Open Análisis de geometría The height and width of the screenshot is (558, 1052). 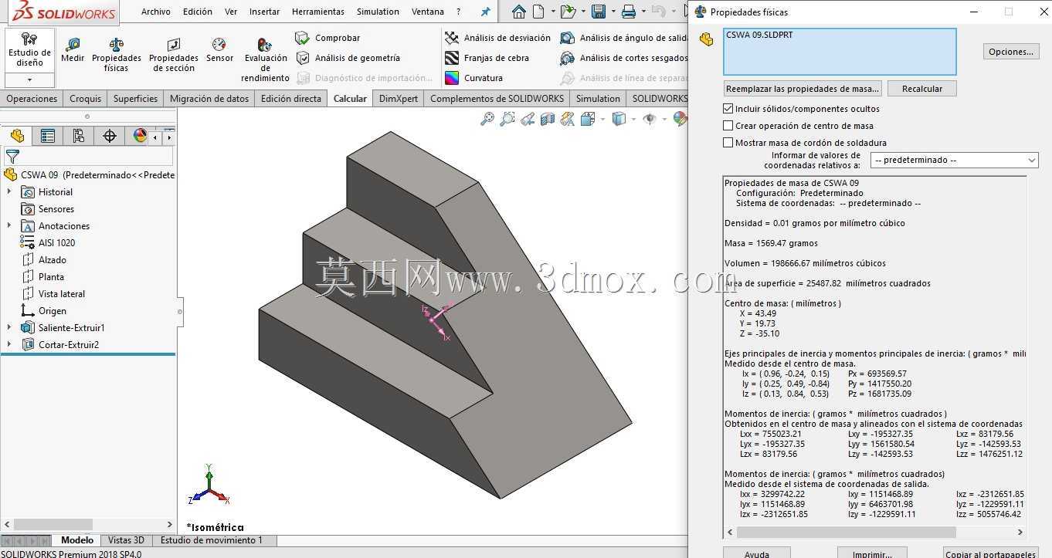coord(348,58)
